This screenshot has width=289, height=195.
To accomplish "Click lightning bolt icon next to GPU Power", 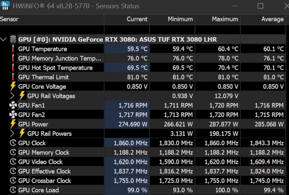I will 13,124.
